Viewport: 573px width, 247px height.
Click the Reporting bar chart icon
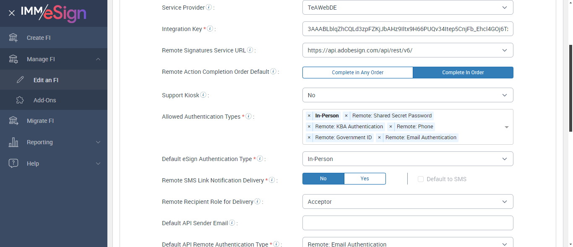[13, 142]
